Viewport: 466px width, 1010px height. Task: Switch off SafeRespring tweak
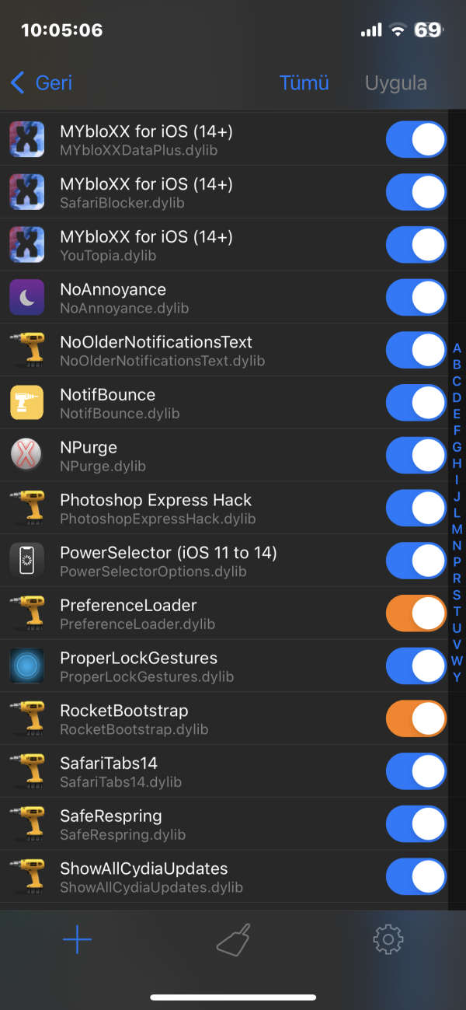[416, 824]
